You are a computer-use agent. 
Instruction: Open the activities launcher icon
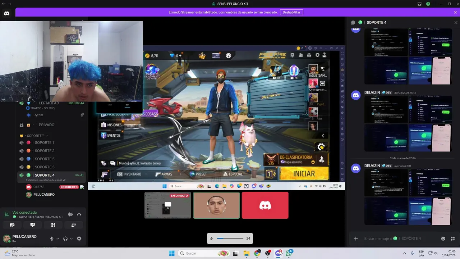(x=53, y=225)
